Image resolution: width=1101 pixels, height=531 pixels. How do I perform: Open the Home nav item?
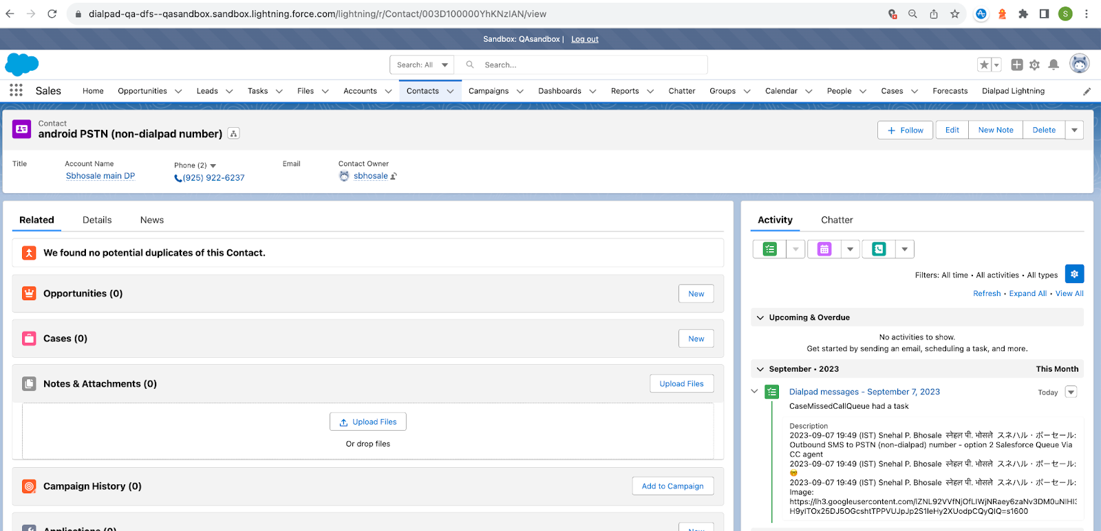tap(93, 91)
